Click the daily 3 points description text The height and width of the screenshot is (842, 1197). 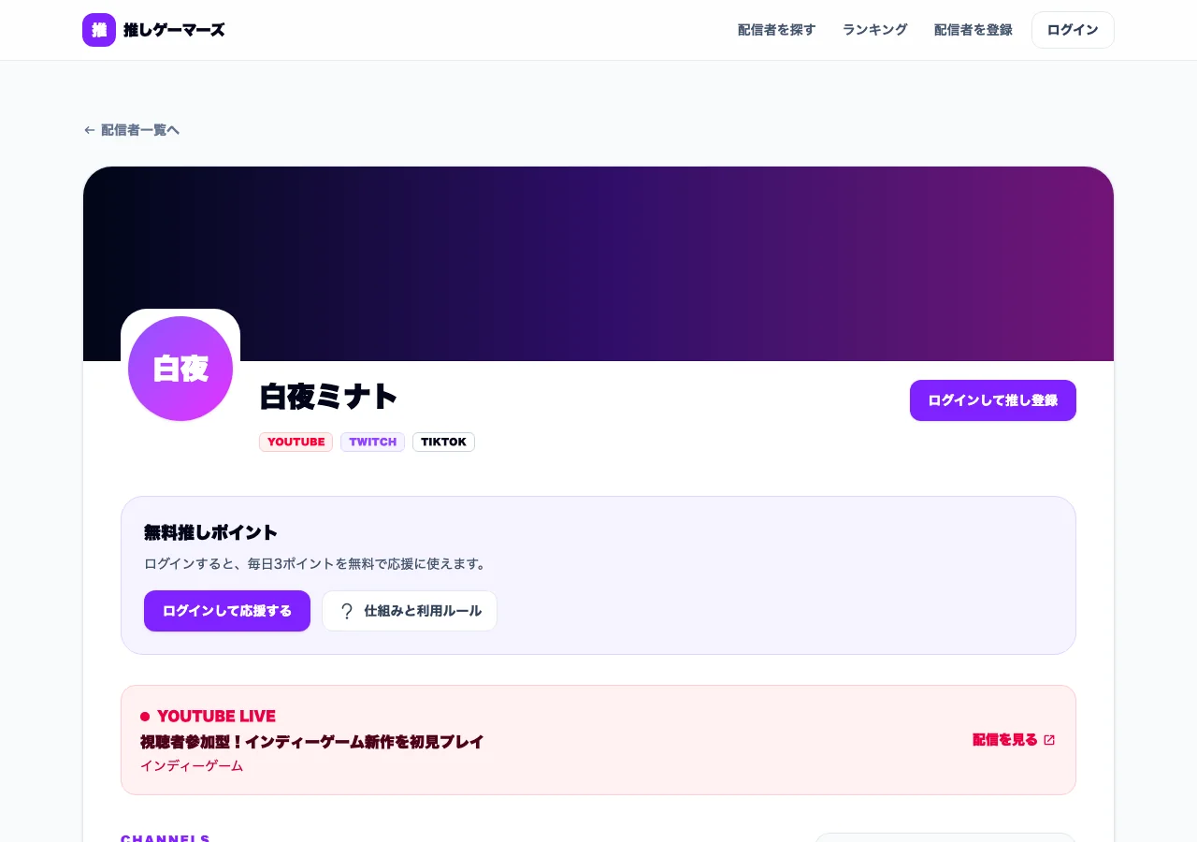point(316,564)
